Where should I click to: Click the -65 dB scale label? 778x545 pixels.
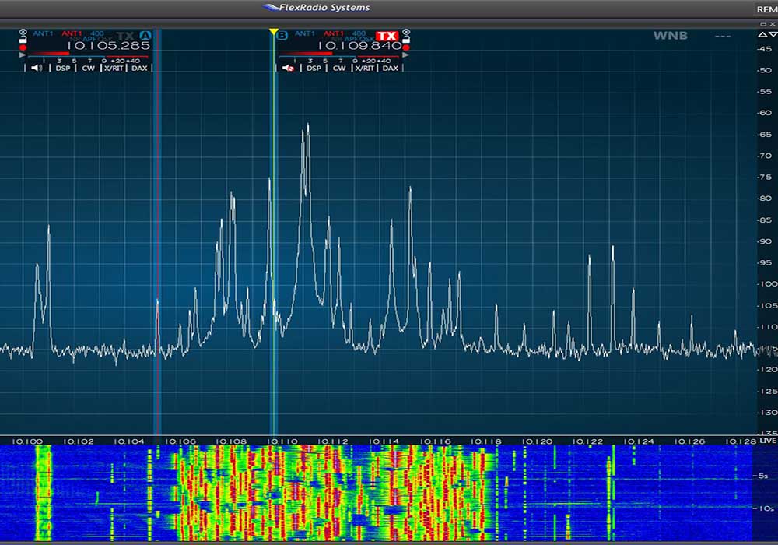tap(765, 135)
